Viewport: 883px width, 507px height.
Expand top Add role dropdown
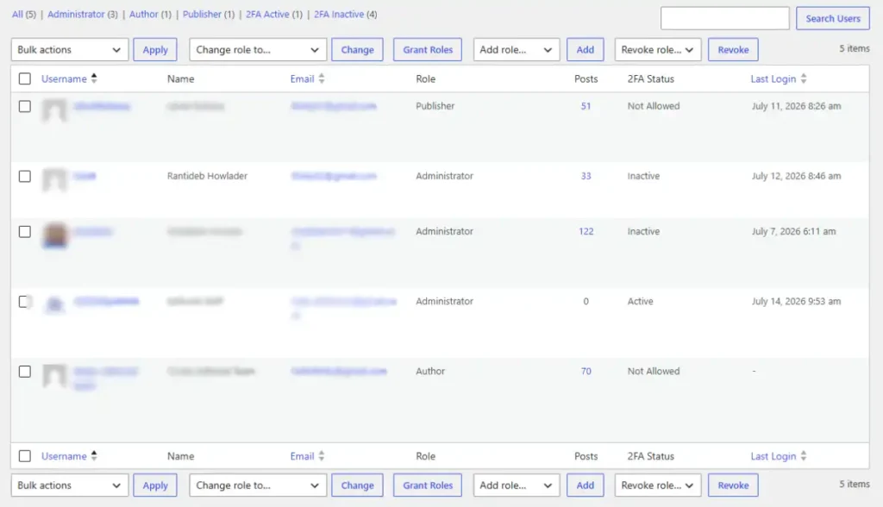517,49
